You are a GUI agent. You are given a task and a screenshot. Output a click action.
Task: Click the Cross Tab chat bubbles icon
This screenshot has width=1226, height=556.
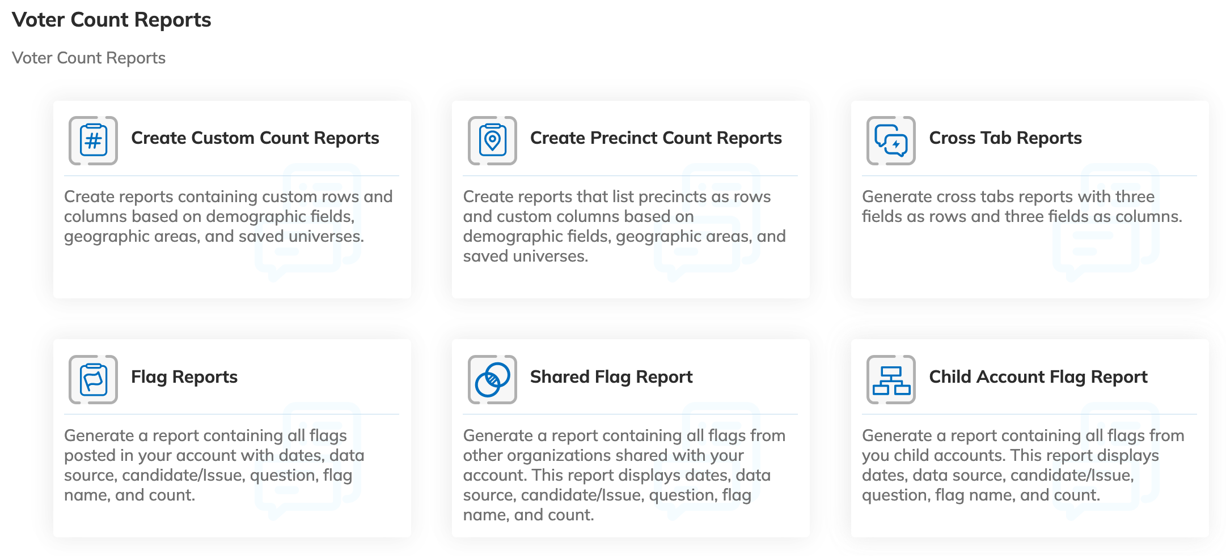point(891,140)
